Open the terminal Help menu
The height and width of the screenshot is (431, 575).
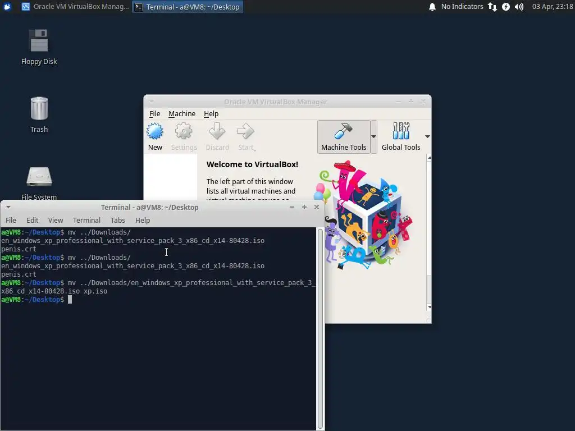pyautogui.click(x=143, y=220)
